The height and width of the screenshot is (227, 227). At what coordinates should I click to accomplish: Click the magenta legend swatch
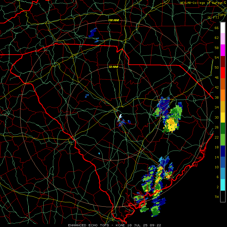223,50
